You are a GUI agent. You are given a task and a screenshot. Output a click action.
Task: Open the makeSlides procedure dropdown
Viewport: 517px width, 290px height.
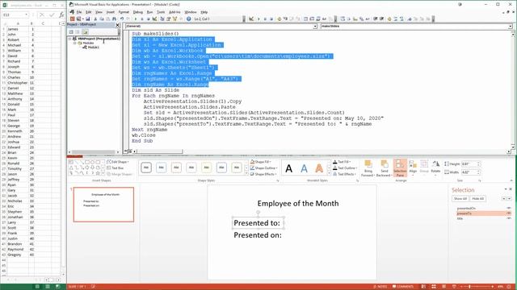tap(510, 27)
